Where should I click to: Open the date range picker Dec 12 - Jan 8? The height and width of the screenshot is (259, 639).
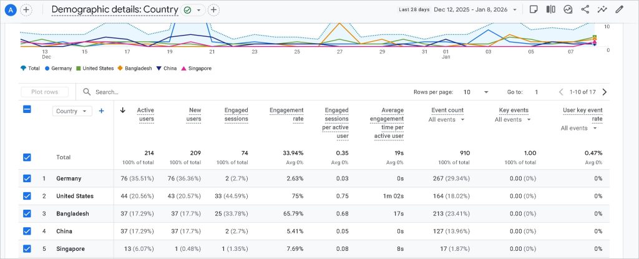tap(476, 9)
